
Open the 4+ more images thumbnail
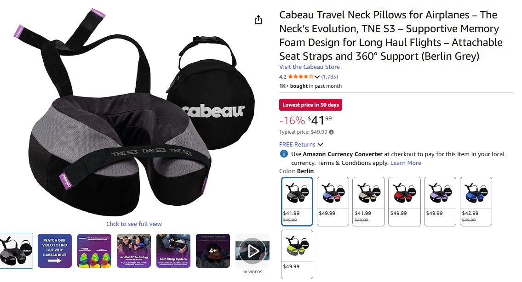[x=213, y=250]
